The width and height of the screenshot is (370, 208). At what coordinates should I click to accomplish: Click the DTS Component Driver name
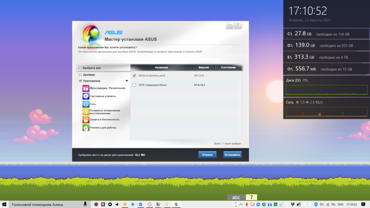pyautogui.click(x=153, y=85)
